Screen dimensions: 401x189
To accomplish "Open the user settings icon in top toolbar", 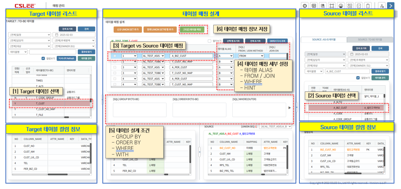I will [x=381, y=6].
